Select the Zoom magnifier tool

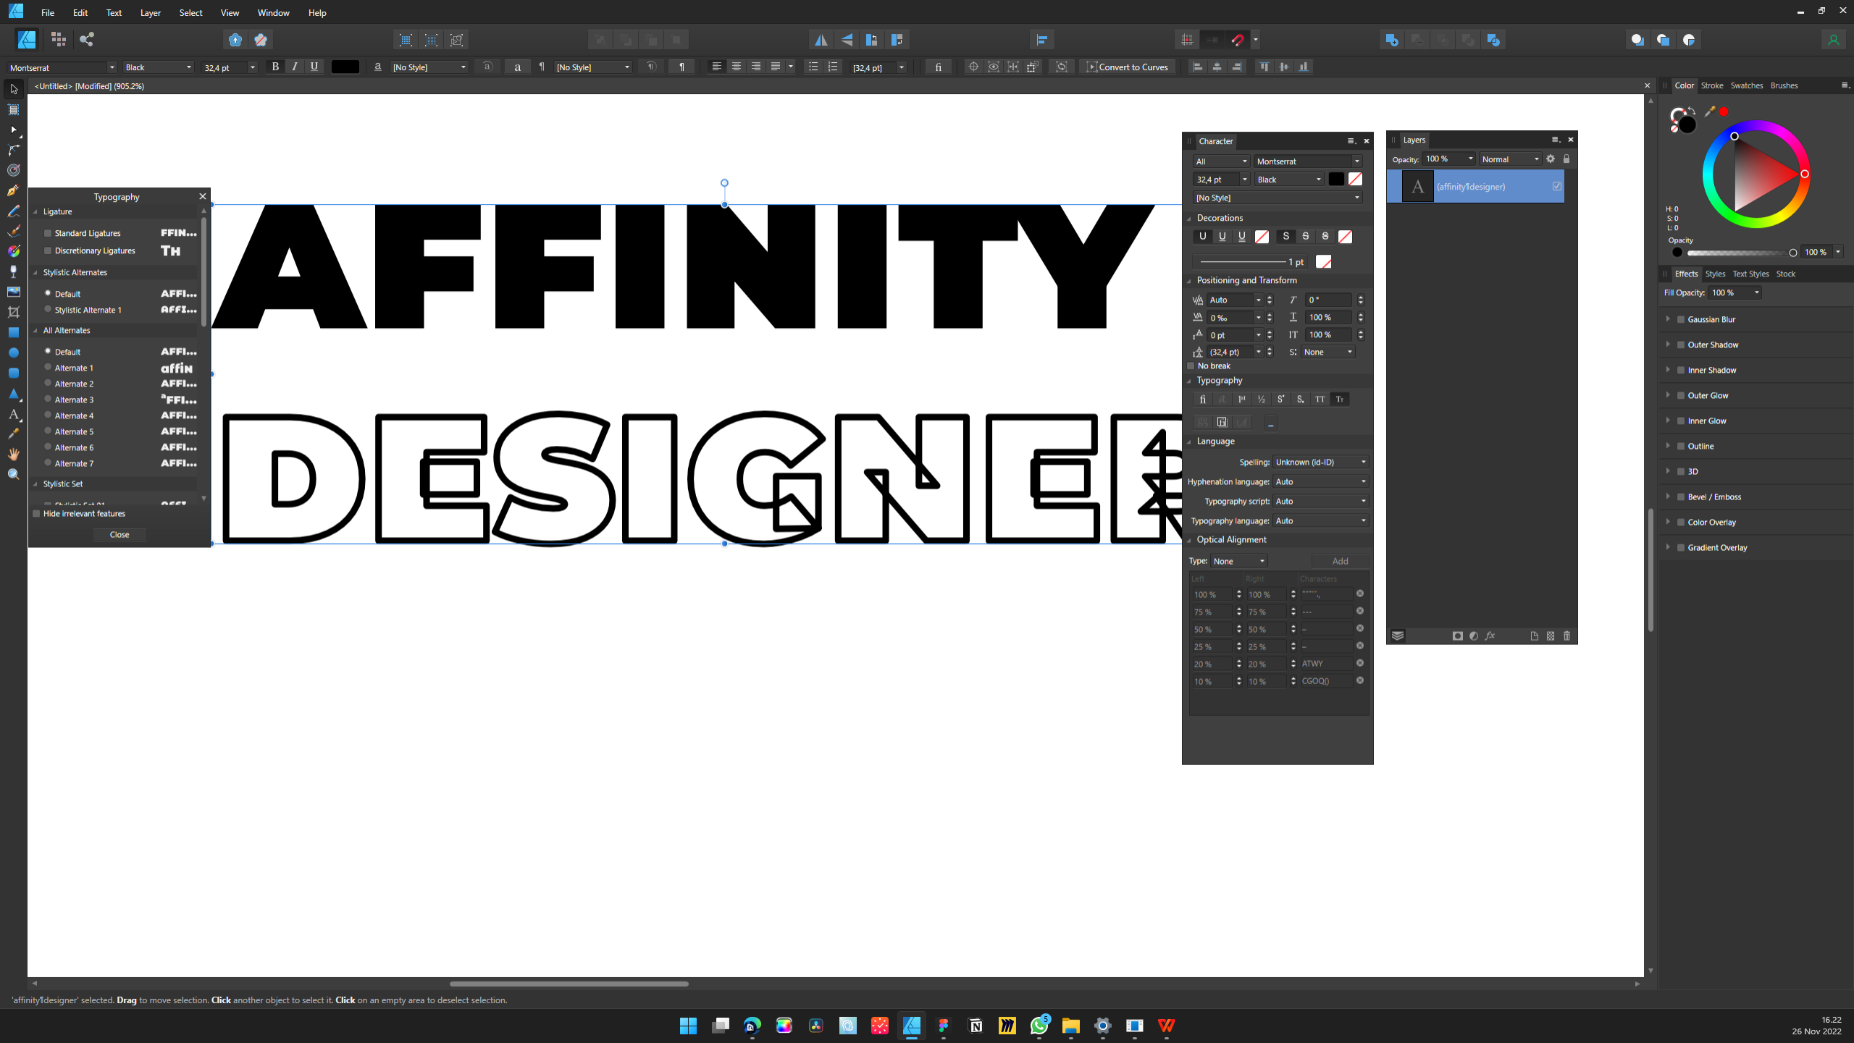pyautogui.click(x=13, y=474)
